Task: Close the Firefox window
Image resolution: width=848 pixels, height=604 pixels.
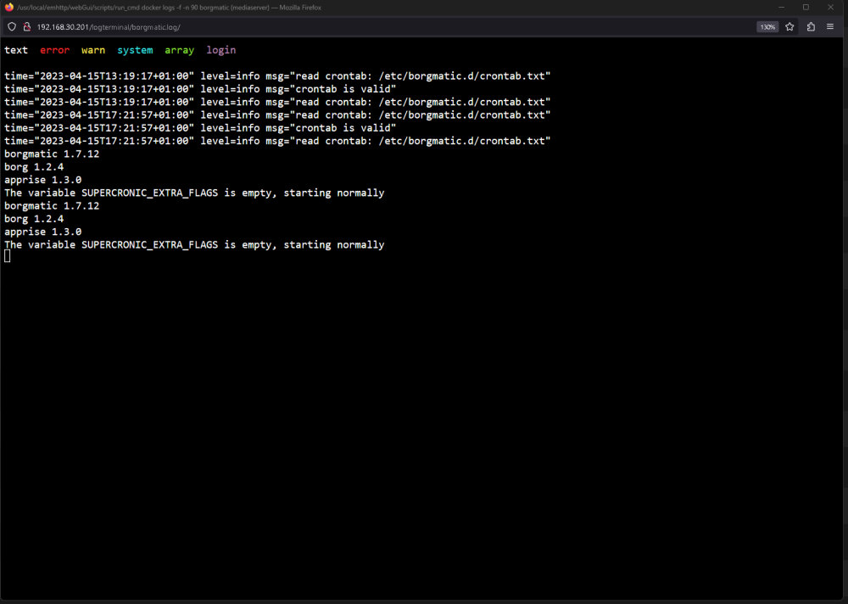Action: (831, 7)
